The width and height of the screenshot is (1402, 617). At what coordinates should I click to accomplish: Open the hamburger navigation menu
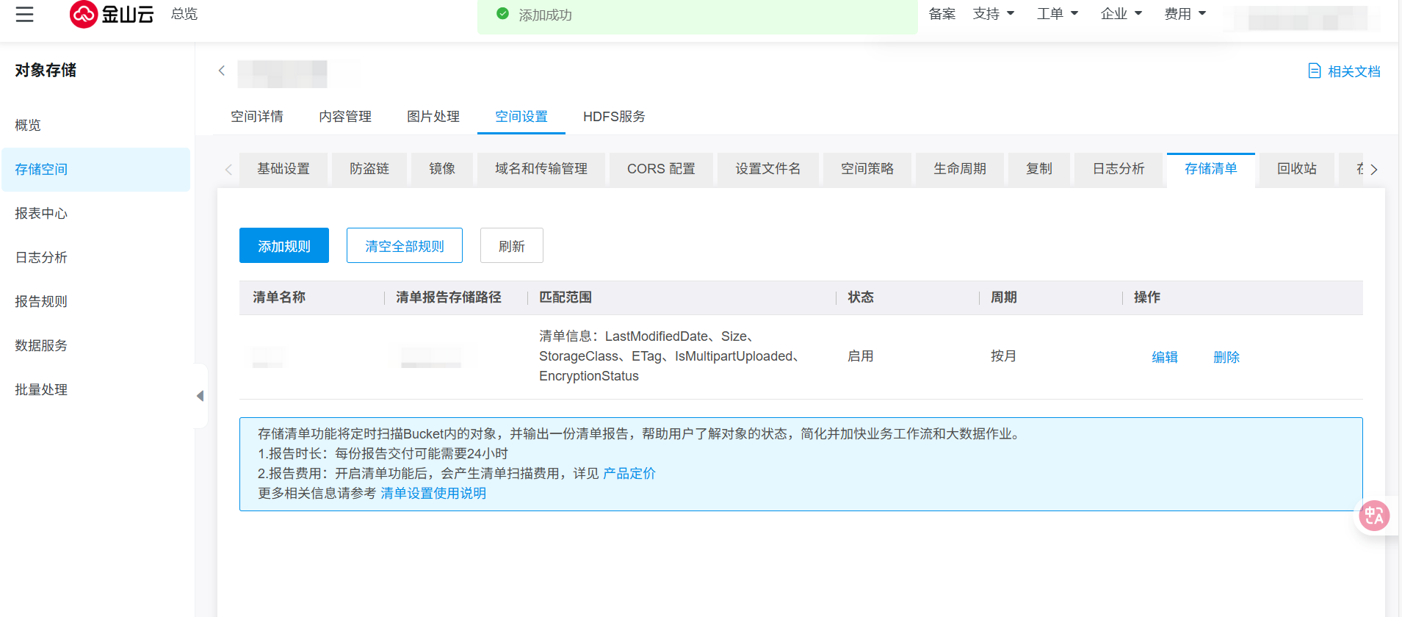[25, 14]
